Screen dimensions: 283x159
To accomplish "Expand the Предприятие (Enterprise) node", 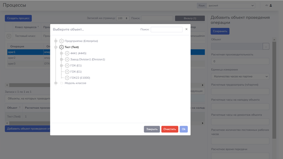I will [x=56, y=41].
